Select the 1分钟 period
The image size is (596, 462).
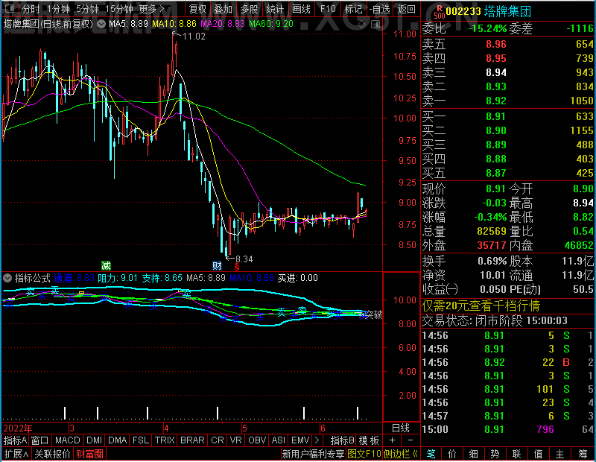(58, 9)
